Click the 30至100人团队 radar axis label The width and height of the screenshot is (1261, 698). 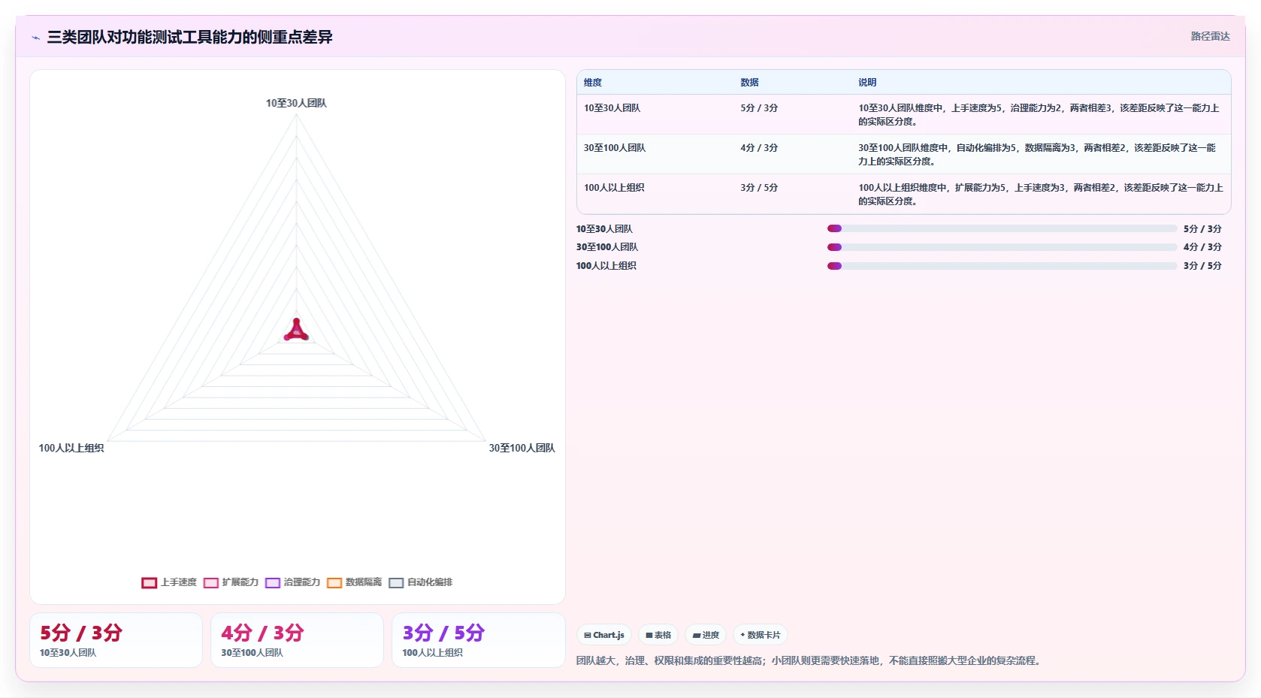point(522,448)
